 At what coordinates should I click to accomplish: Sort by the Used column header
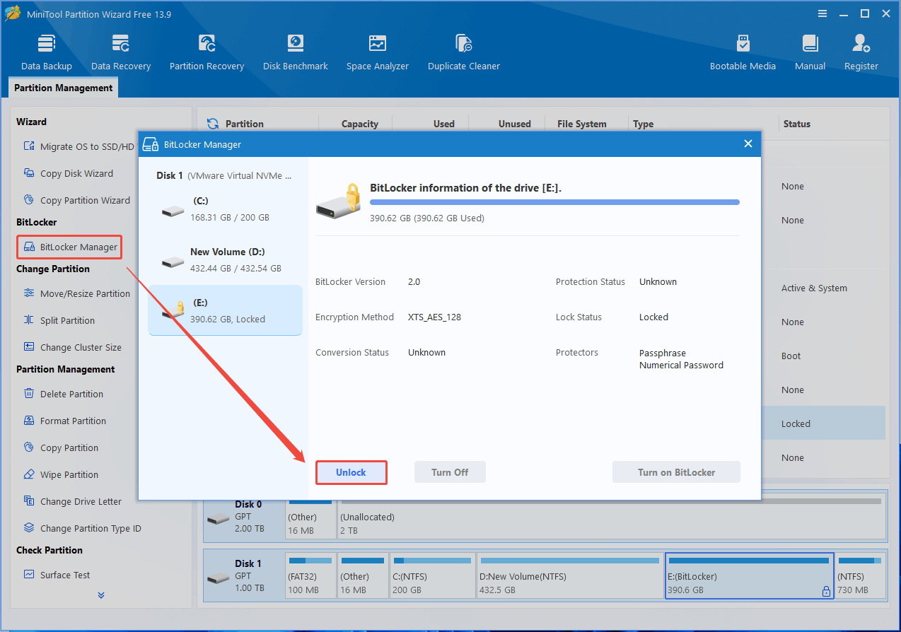(444, 124)
